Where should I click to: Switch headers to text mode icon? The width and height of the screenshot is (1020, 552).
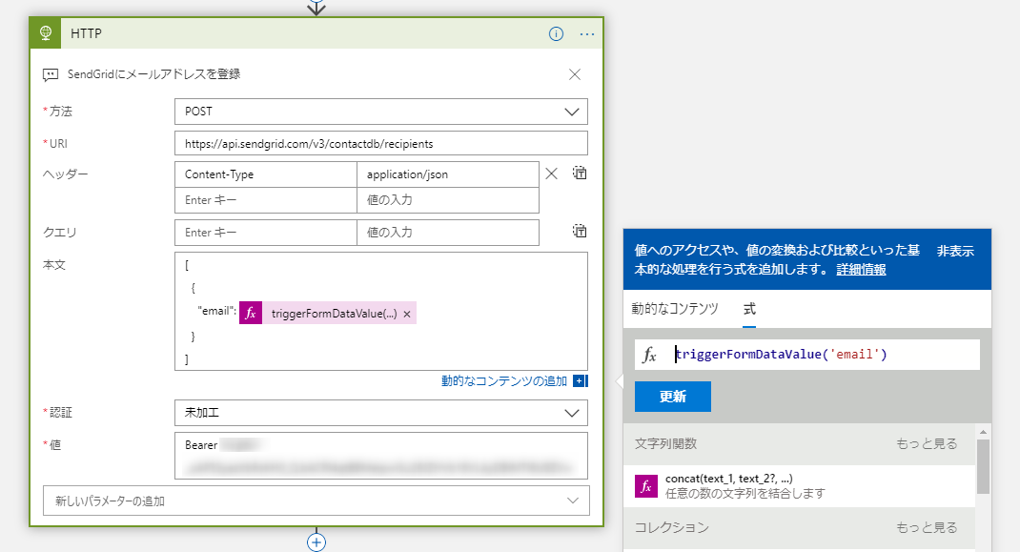[579, 174]
